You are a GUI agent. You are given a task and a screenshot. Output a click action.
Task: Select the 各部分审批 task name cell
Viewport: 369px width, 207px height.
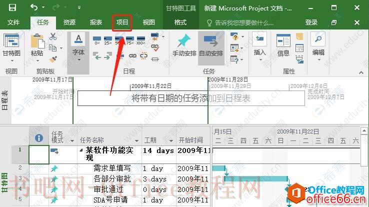click(x=109, y=179)
